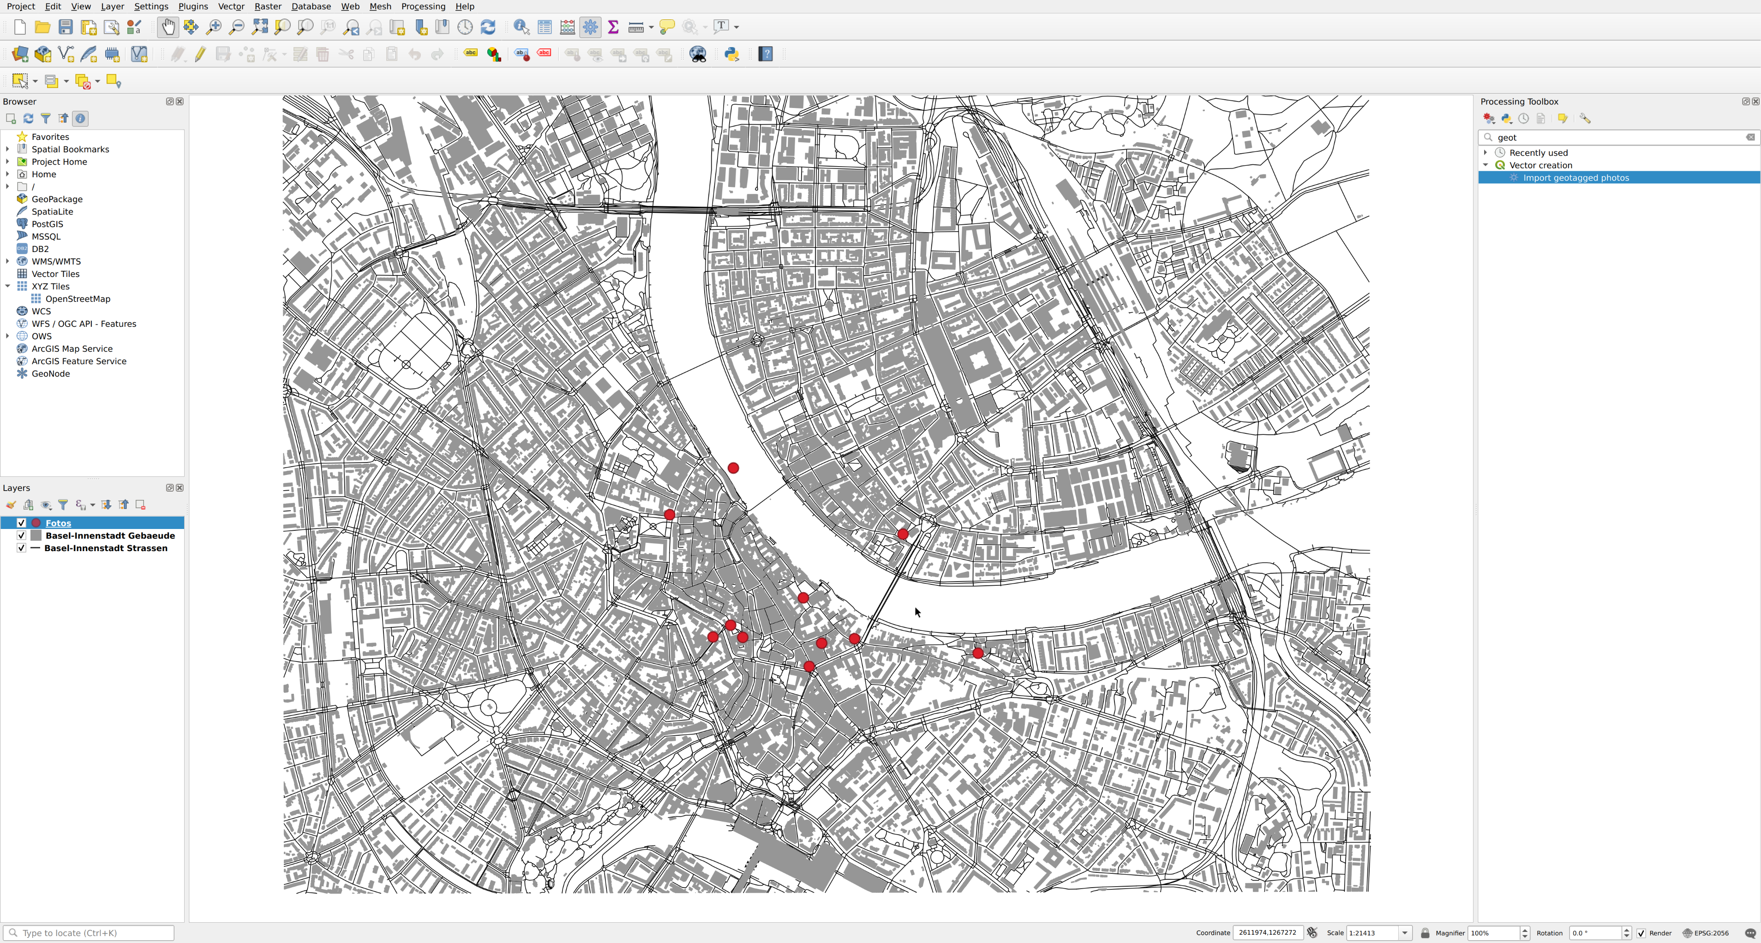Viewport: 1761px width, 943px height.
Task: Hide the Basel-Innenstadt Gebaeude layer
Action: 21,535
